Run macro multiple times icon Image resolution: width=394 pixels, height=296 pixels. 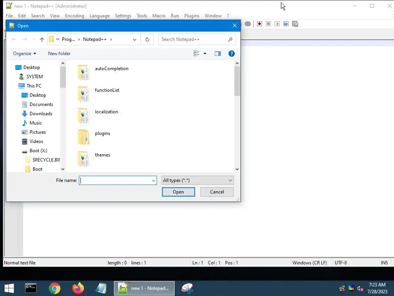[x=286, y=24]
